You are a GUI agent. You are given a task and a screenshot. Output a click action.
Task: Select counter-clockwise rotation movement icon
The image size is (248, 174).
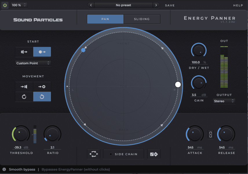(42, 97)
